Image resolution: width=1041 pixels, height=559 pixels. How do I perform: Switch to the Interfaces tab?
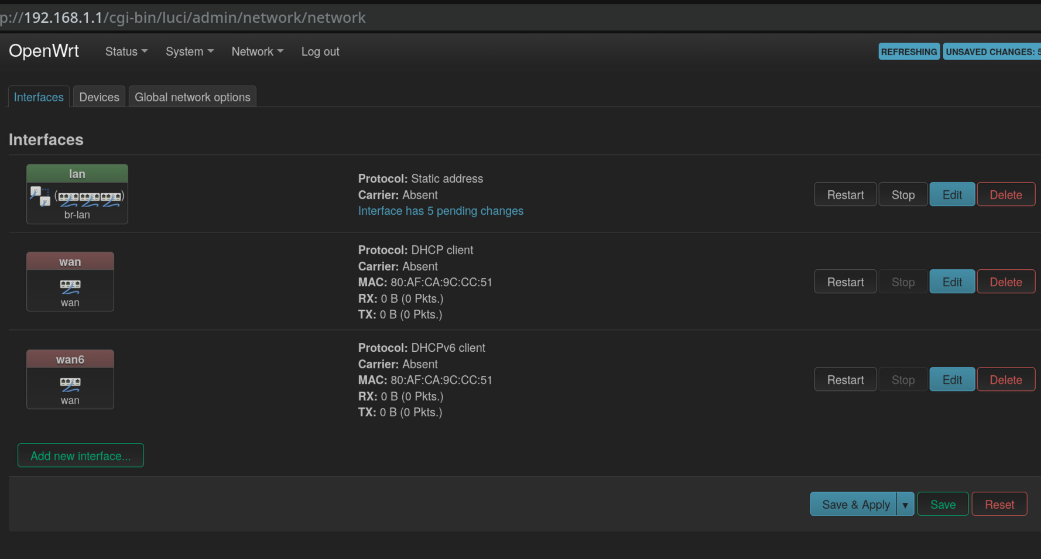39,97
